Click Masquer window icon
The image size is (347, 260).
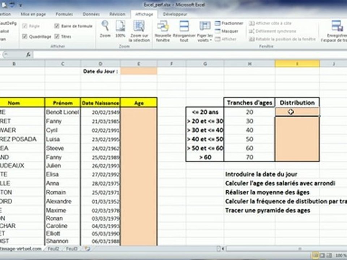pyautogui.click(x=218, y=31)
